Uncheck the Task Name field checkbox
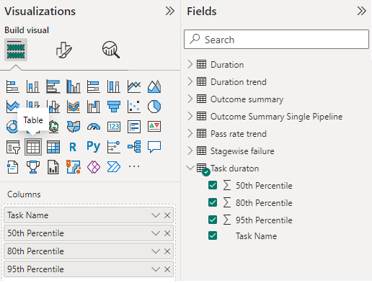The image size is (372, 283). pyautogui.click(x=213, y=235)
